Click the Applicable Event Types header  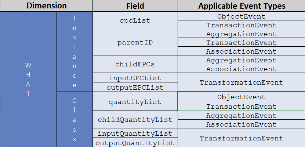241,6
